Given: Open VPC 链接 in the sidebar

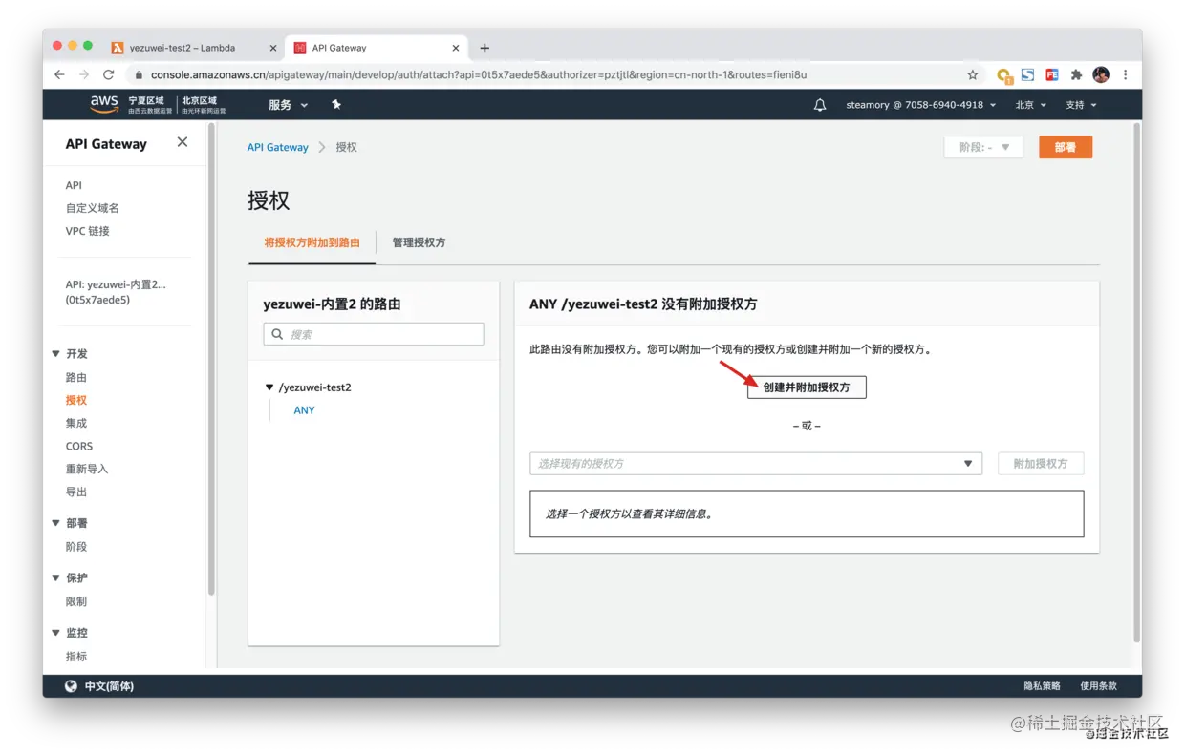Looking at the screenshot, I should (88, 231).
